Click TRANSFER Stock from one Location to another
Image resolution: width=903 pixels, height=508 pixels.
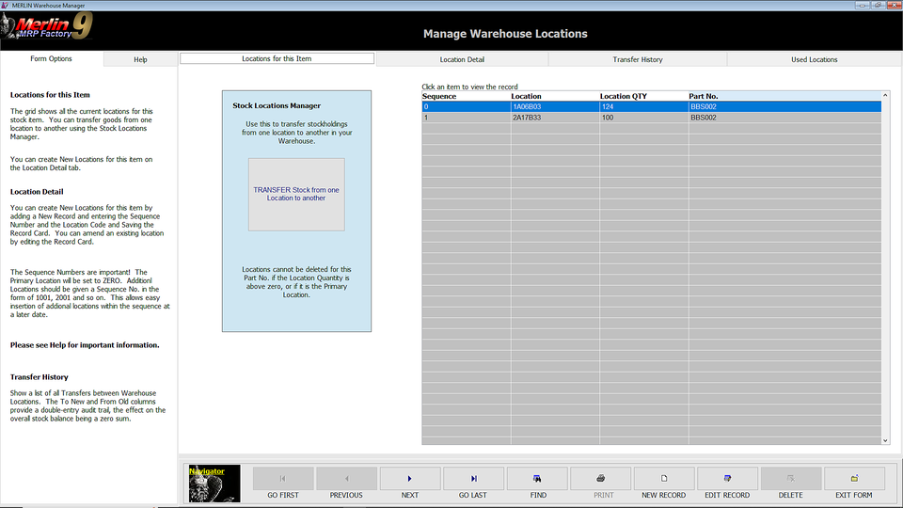point(296,194)
